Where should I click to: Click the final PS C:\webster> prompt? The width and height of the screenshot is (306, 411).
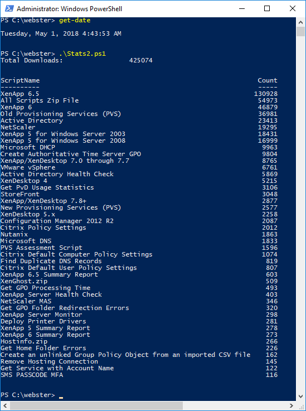[x=28, y=395]
